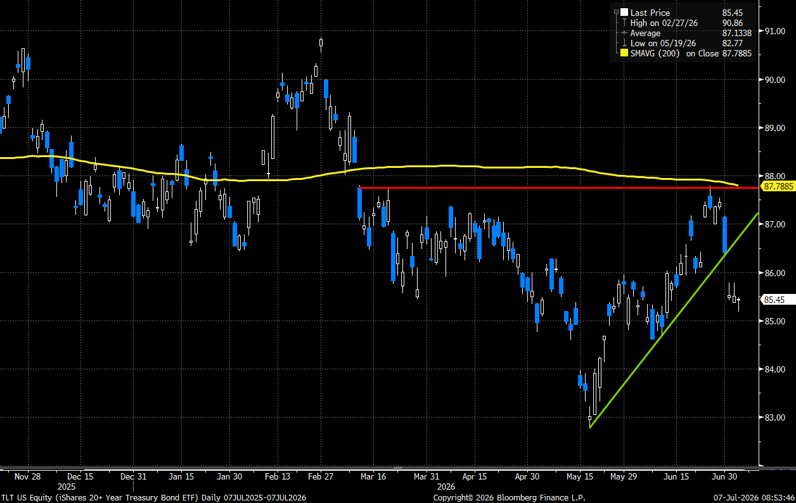Click the "SMAVG (200) on Close" legend label
The width and height of the screenshot is (796, 503).
point(674,53)
